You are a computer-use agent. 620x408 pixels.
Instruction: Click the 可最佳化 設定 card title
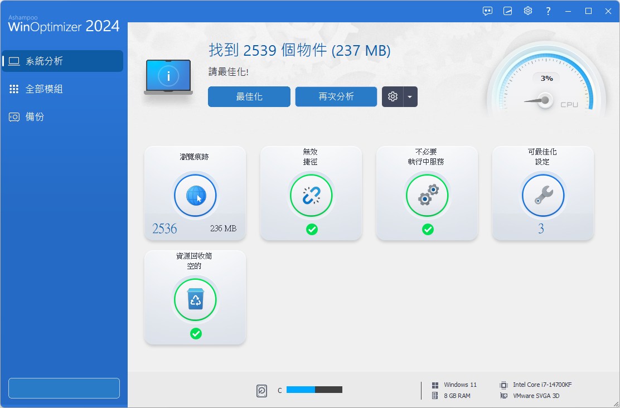click(x=542, y=157)
